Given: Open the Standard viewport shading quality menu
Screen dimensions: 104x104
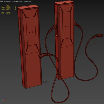Looking at the screenshot, I should [x=15, y=1].
